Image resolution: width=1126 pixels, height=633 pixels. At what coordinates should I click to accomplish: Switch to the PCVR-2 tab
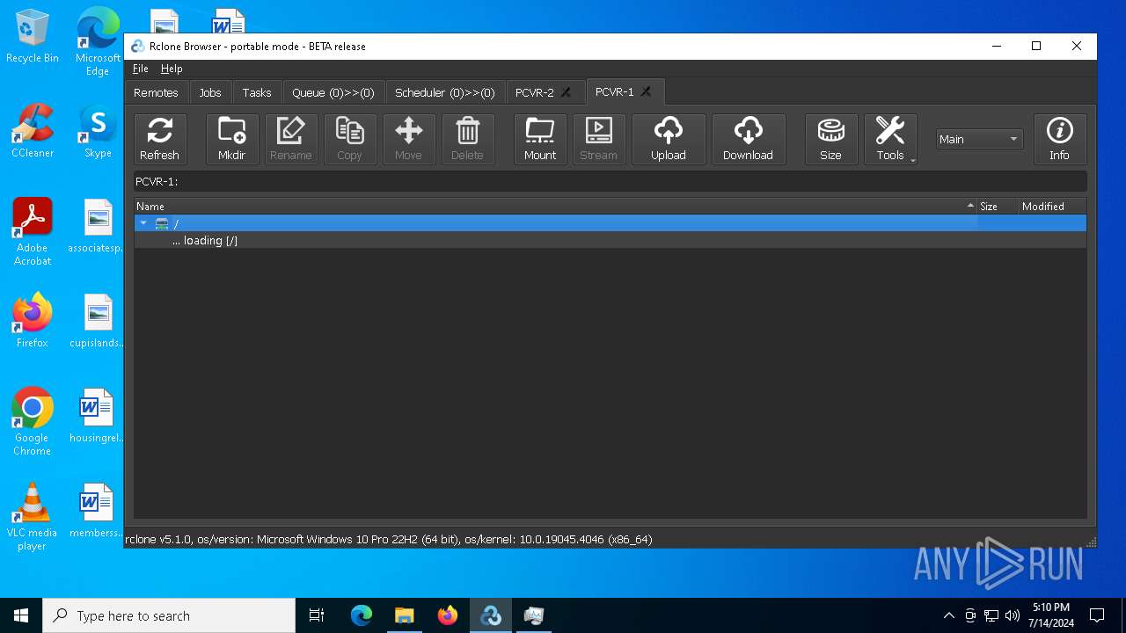535,92
